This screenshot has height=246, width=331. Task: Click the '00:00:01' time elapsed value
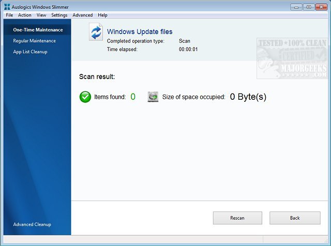pos(188,50)
